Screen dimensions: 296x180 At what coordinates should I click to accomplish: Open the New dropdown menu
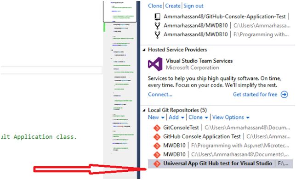click(156, 118)
